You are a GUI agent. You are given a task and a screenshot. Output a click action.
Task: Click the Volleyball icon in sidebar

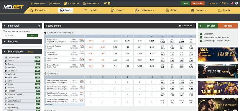(x=6, y=74)
